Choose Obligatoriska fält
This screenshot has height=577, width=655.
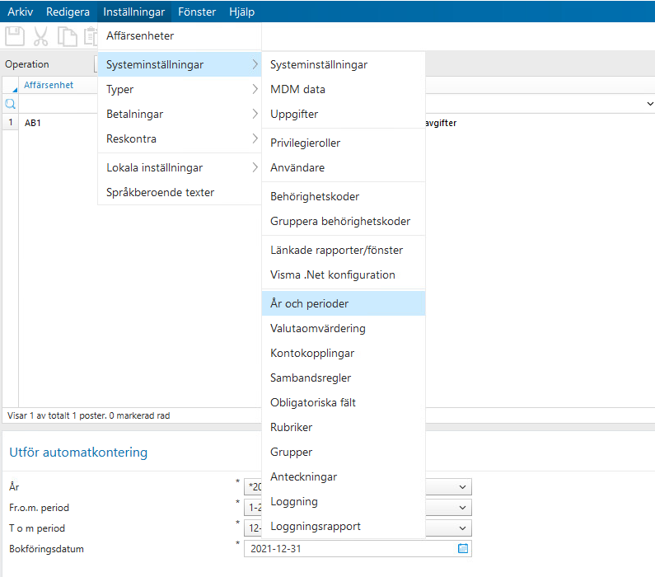(x=344, y=402)
